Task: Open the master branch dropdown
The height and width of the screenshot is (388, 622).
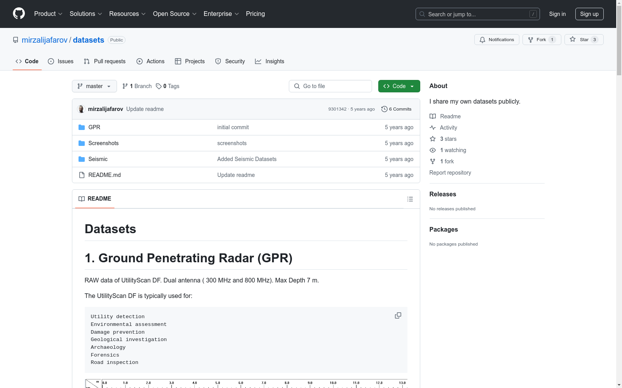Action: point(94,86)
